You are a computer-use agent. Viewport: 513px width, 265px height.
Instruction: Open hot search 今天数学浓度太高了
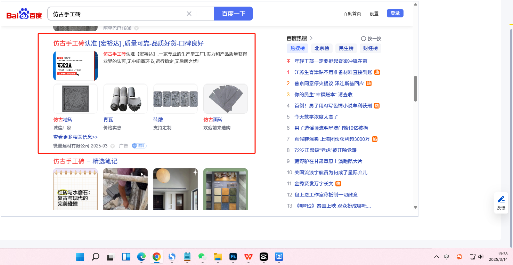tap(316, 117)
